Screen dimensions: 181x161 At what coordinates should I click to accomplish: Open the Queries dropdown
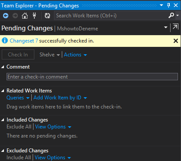(18, 98)
